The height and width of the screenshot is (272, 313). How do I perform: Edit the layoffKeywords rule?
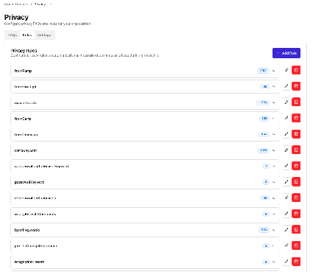[286, 230]
